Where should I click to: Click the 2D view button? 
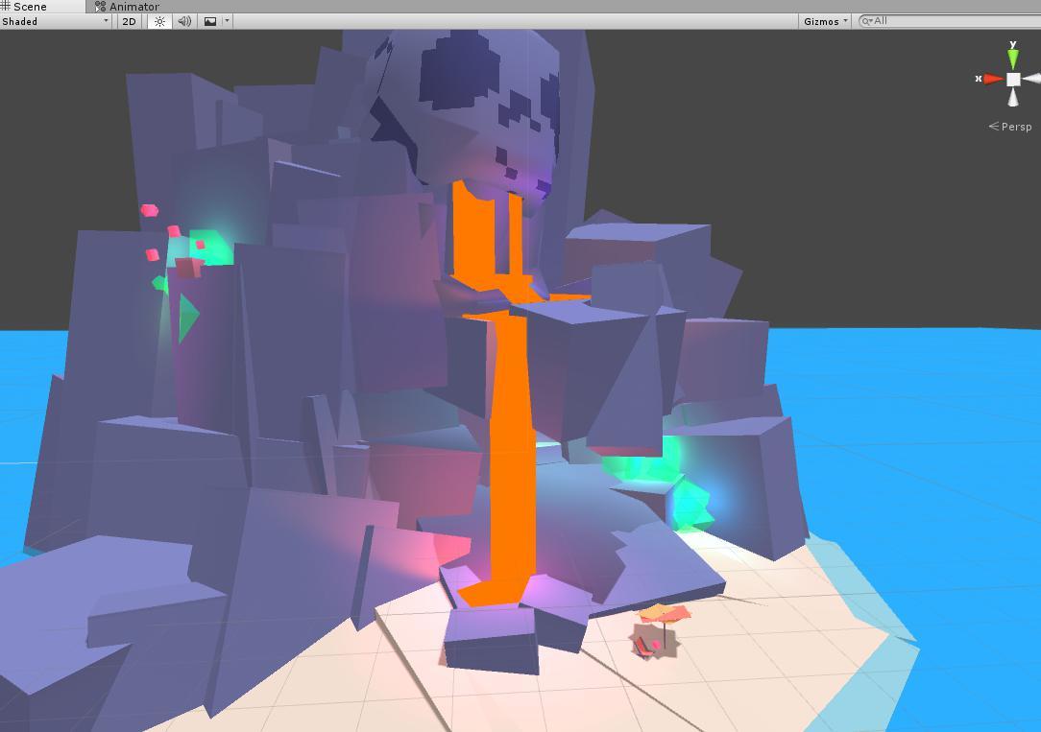(x=129, y=21)
